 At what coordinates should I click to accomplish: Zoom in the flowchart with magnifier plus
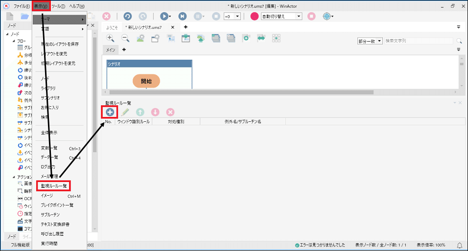click(110, 38)
